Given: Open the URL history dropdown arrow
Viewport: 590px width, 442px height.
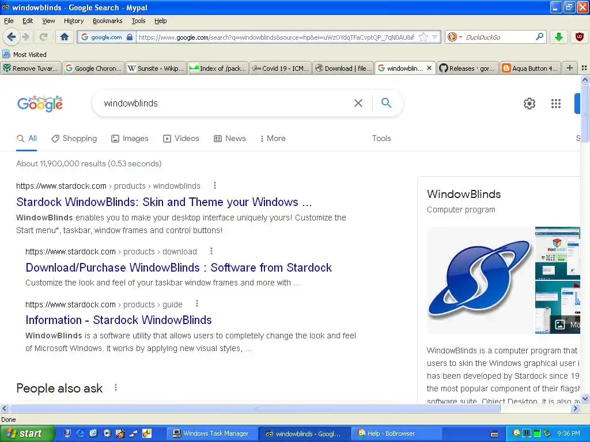Looking at the screenshot, I should click(x=434, y=37).
